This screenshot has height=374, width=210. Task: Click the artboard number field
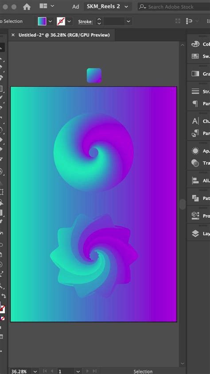click(x=66, y=371)
